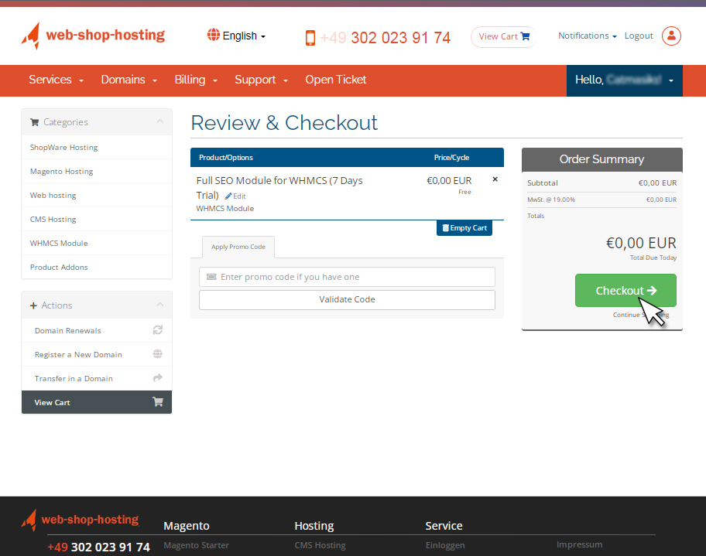The width and height of the screenshot is (706, 556).
Task: Open the user account avatar icon
Action: coord(671,36)
